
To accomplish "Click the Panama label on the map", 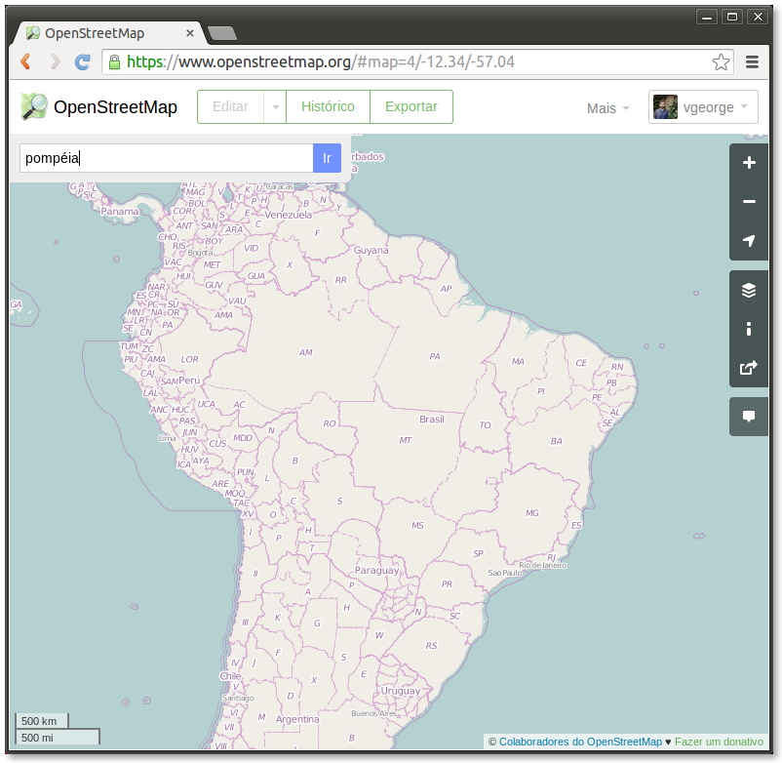I will [120, 211].
